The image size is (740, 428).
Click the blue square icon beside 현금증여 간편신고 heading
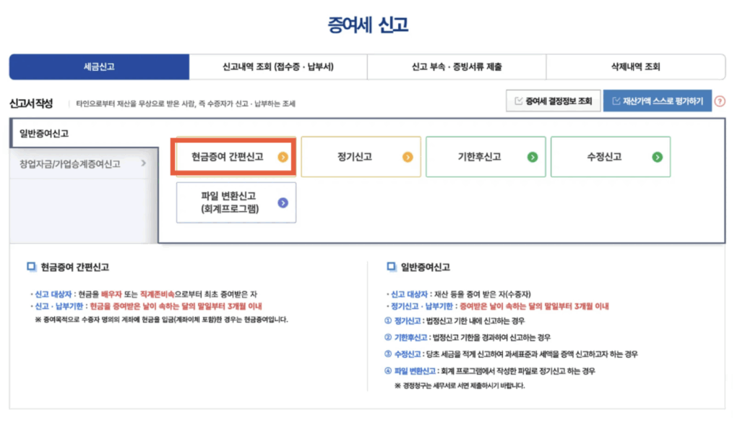[31, 267]
